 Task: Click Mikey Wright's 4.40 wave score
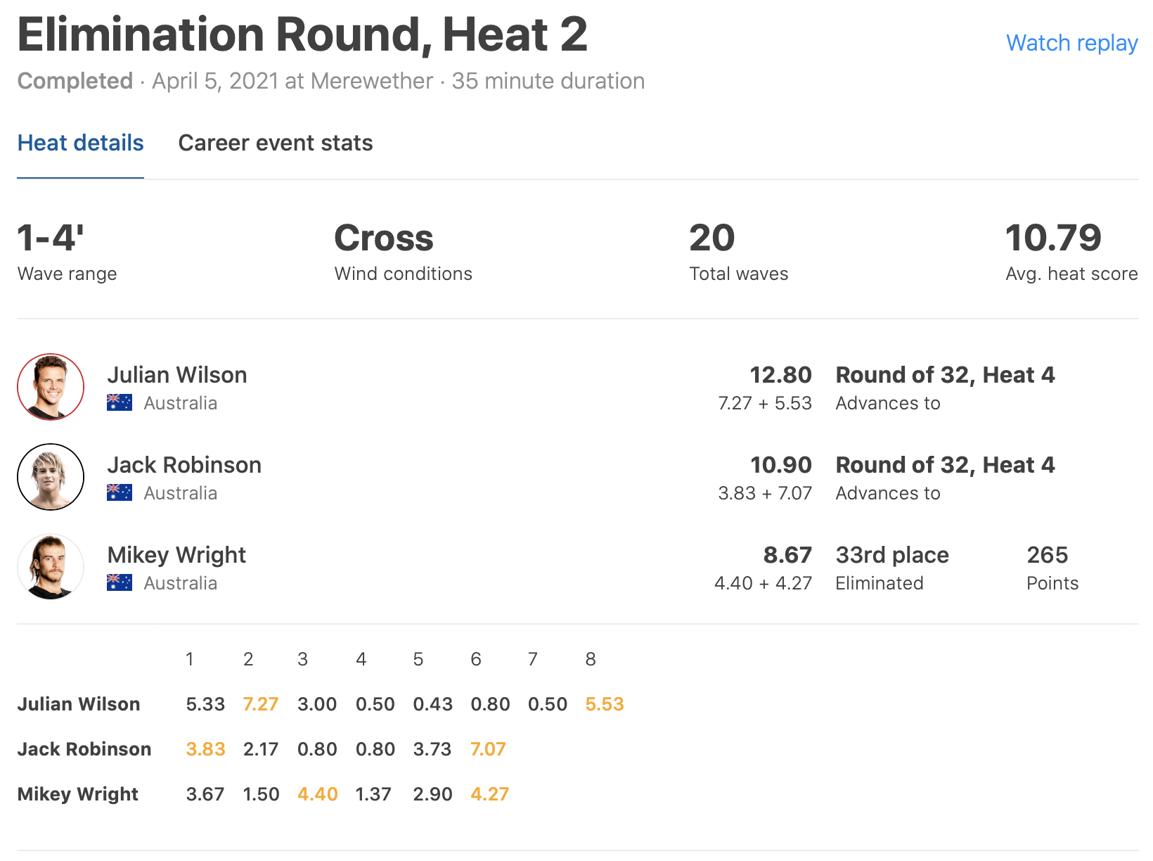[318, 794]
